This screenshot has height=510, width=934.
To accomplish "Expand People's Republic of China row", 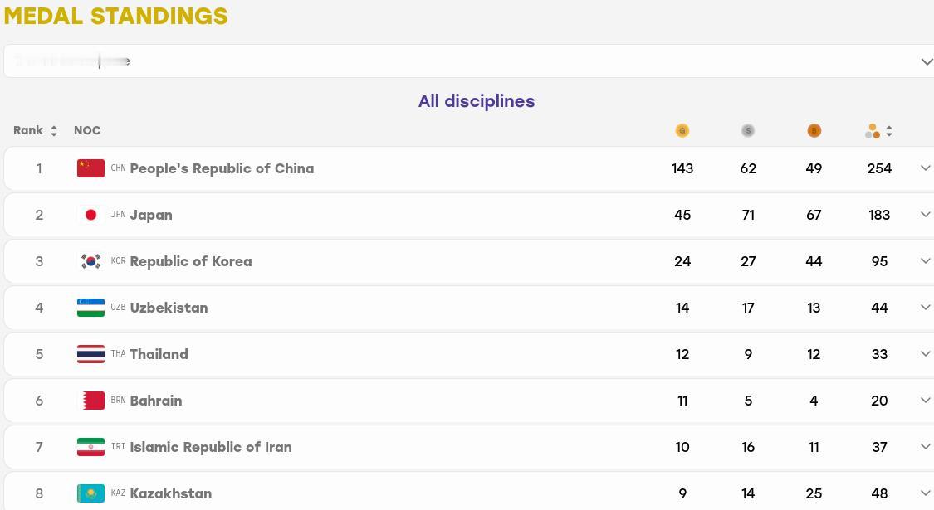I will 925,168.
